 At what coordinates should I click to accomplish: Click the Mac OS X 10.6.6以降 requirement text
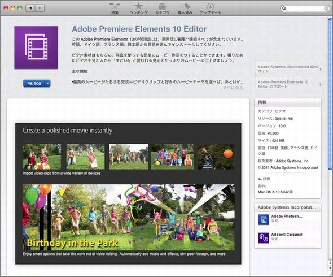tap(275, 192)
